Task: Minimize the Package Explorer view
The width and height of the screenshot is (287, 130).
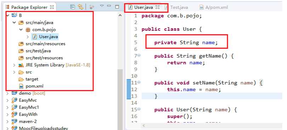Action: [109, 6]
